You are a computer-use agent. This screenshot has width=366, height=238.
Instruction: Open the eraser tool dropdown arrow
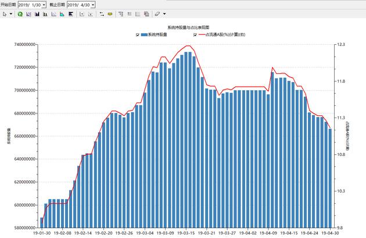coord(164,14)
